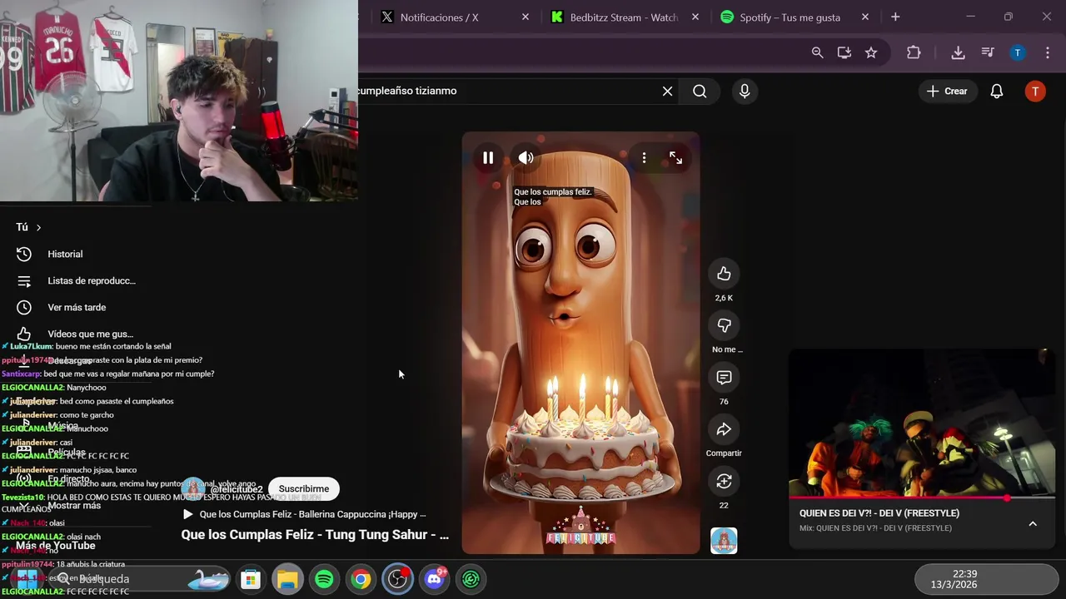Open Microsoft Store from taskbar
The width and height of the screenshot is (1066, 599).
click(251, 579)
